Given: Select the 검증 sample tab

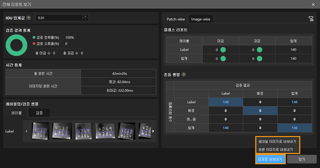Looking at the screenshot, I should tap(39, 113).
